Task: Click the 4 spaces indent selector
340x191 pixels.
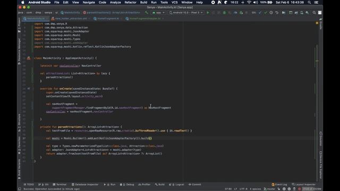Action: [255, 189]
